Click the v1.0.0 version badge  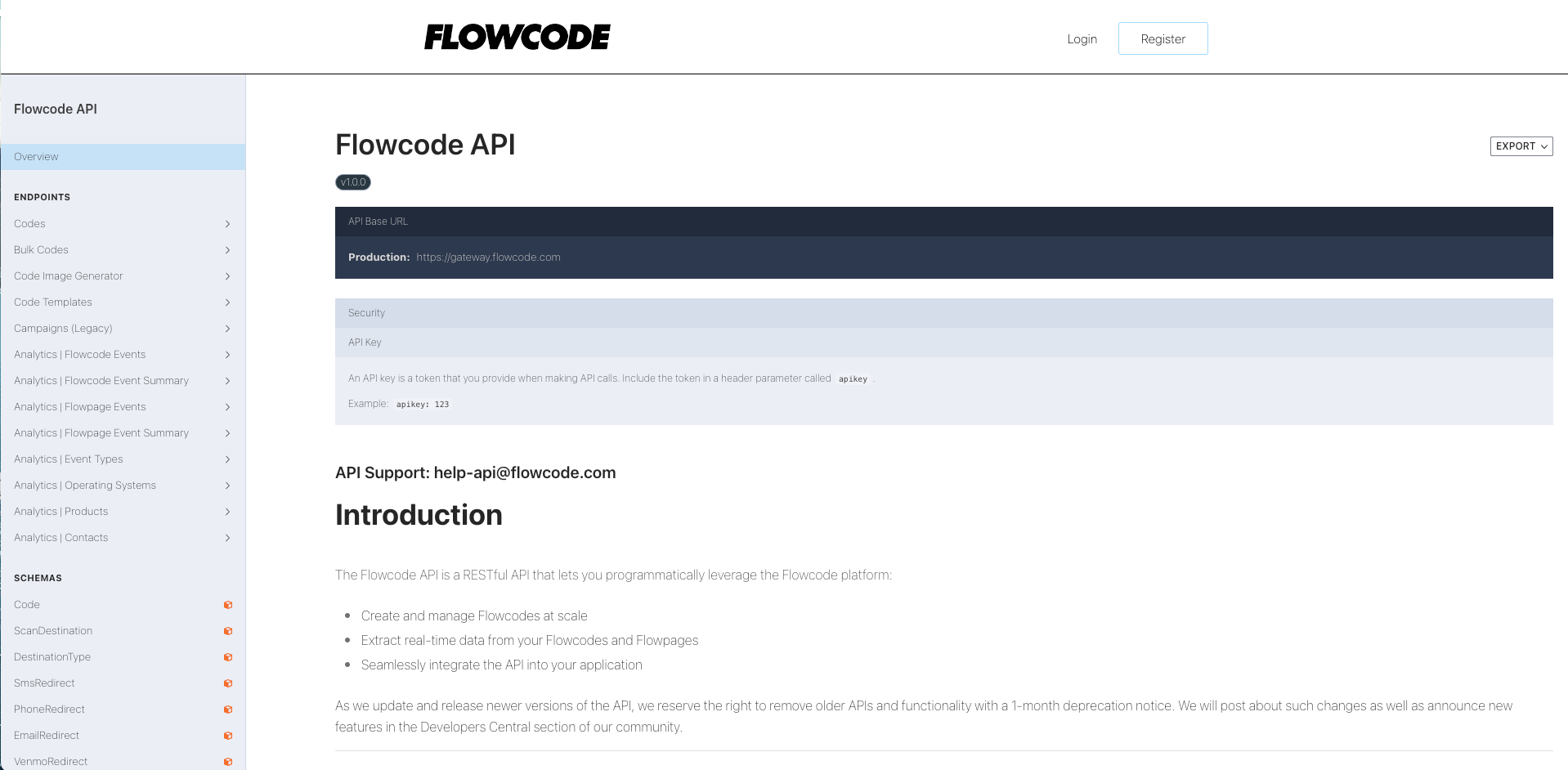click(353, 182)
